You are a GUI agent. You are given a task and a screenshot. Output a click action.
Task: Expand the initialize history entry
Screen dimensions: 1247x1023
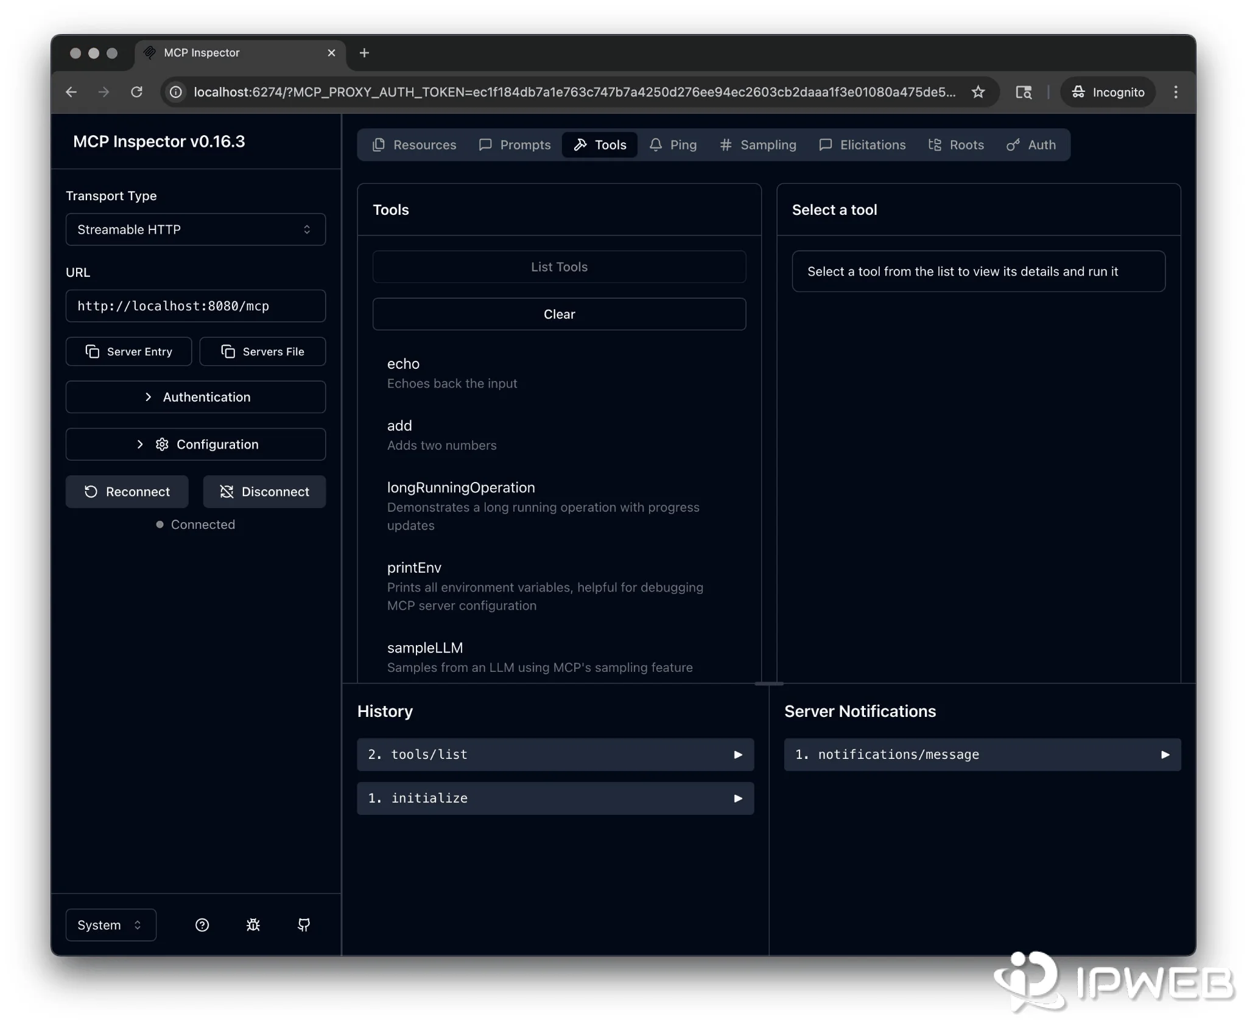tap(555, 798)
